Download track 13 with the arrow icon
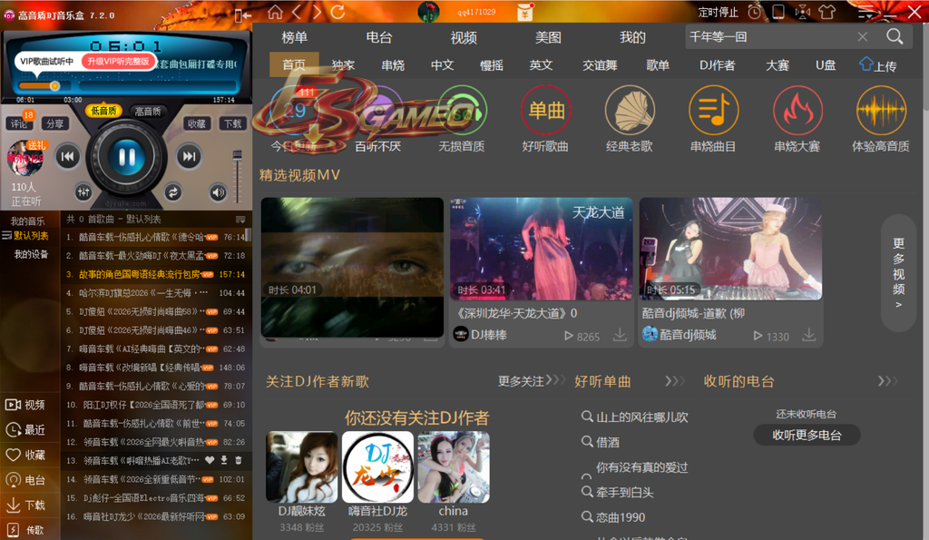Screen dimensions: 929x540 tap(224, 460)
